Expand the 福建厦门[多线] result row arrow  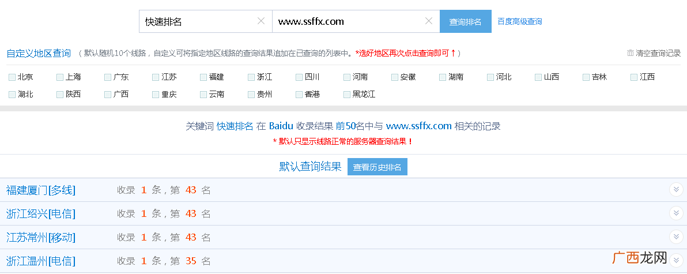coord(676,190)
